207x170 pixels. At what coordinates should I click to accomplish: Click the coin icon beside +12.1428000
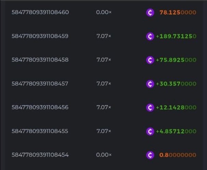pos(150,108)
